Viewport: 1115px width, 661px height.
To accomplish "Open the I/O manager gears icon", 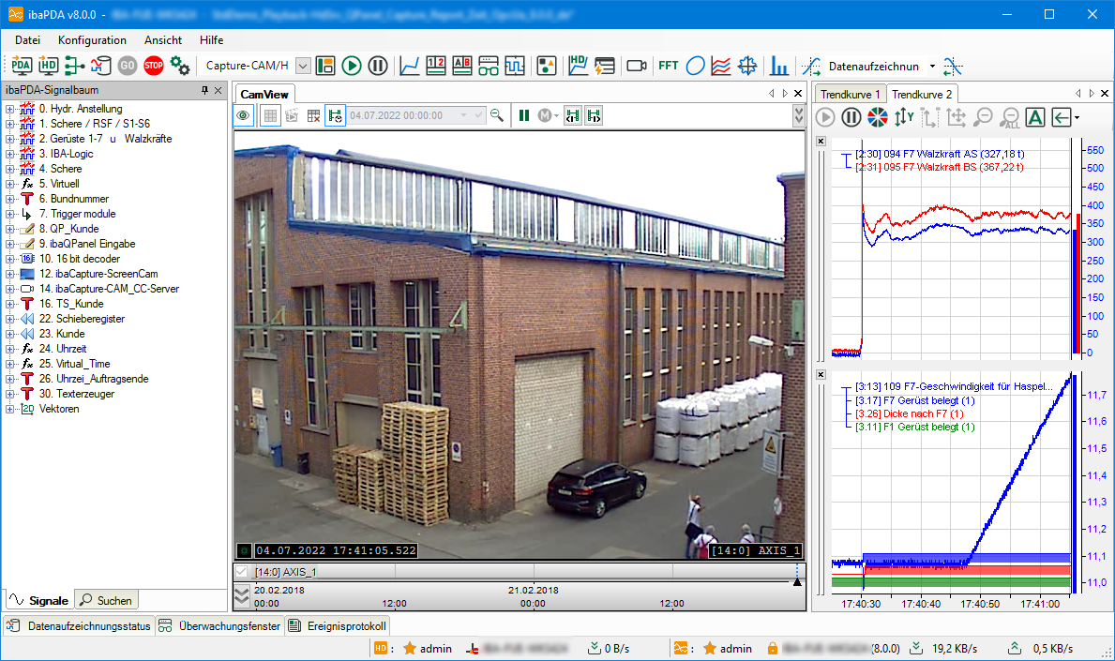I will click(180, 66).
